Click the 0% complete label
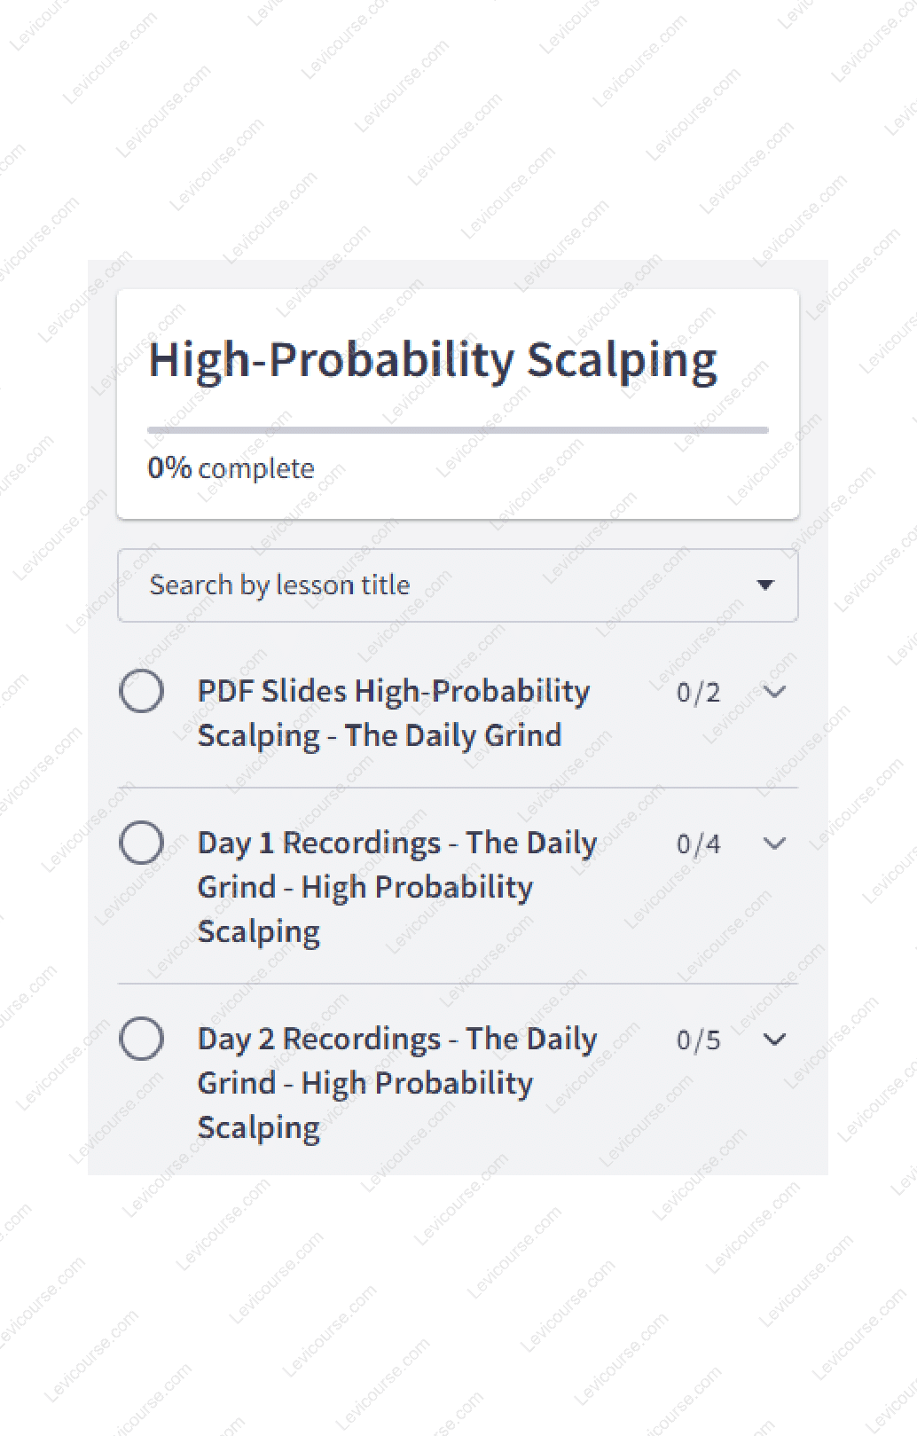This screenshot has width=917, height=1436. pyautogui.click(x=231, y=467)
